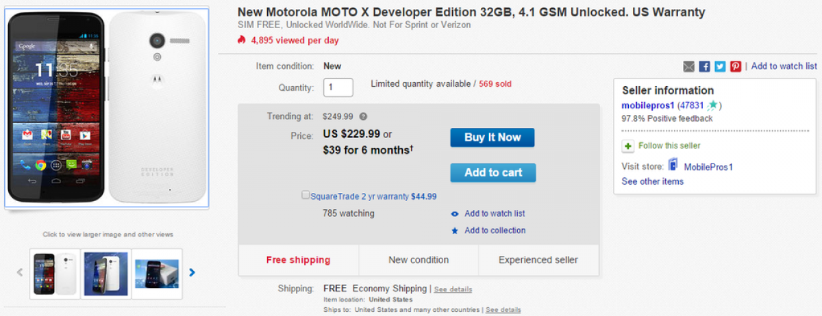Click the green follow seller plus icon
This screenshot has width=822, height=316.
(x=628, y=146)
